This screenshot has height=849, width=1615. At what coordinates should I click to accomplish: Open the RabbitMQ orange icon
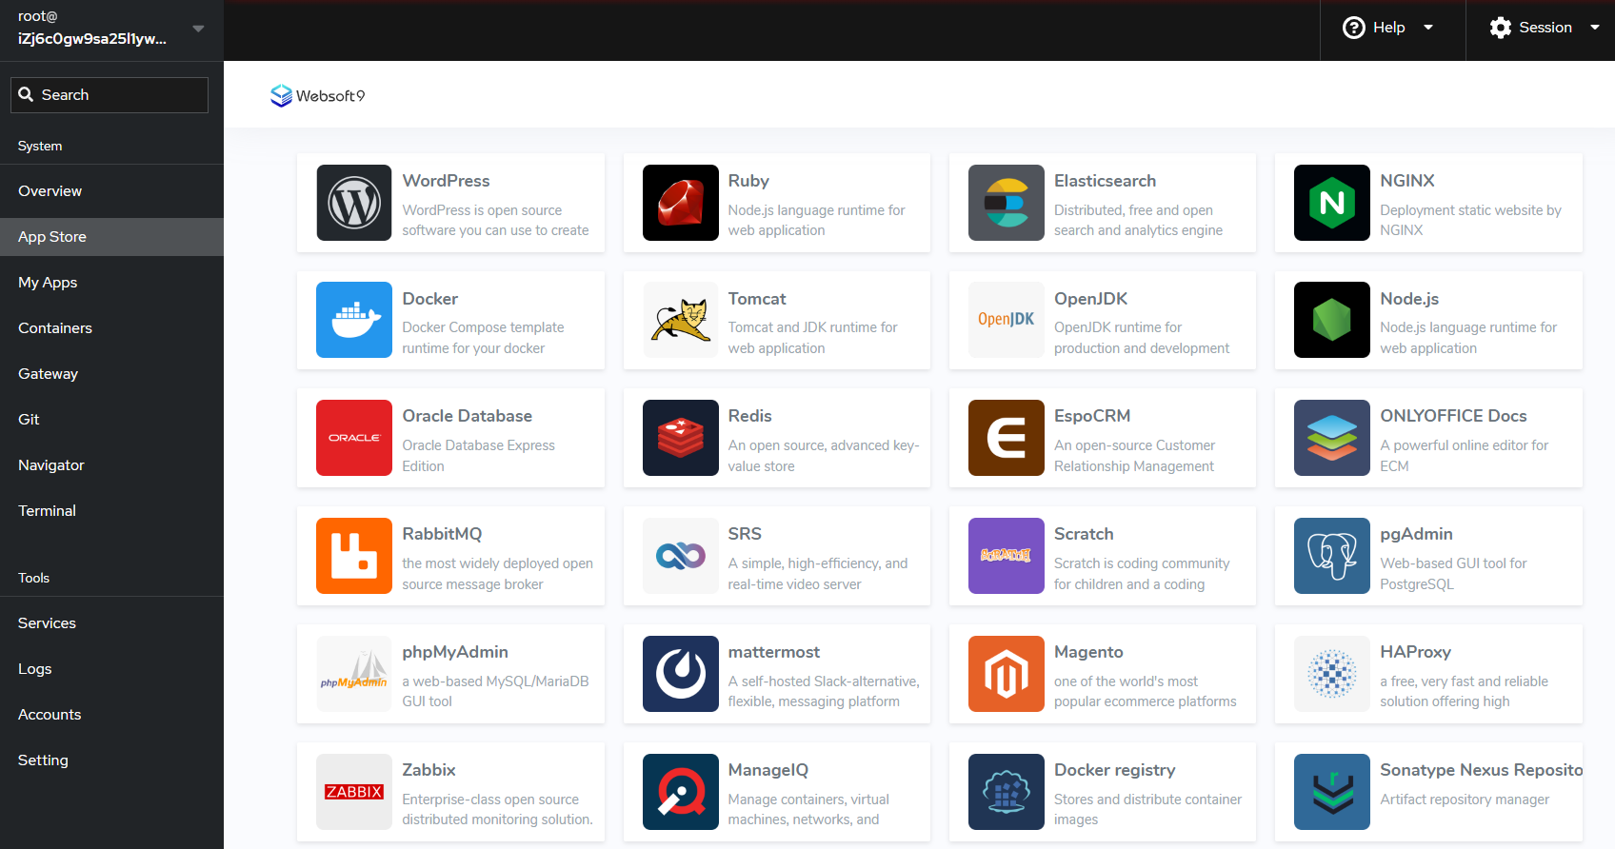354,556
